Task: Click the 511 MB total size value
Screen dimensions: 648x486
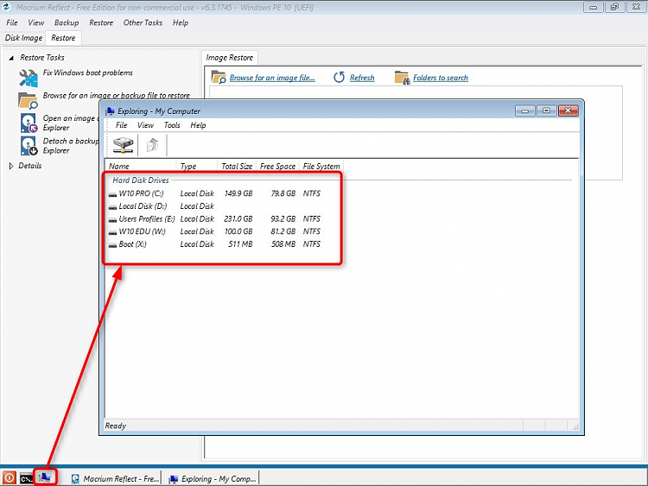Action: coord(240,244)
